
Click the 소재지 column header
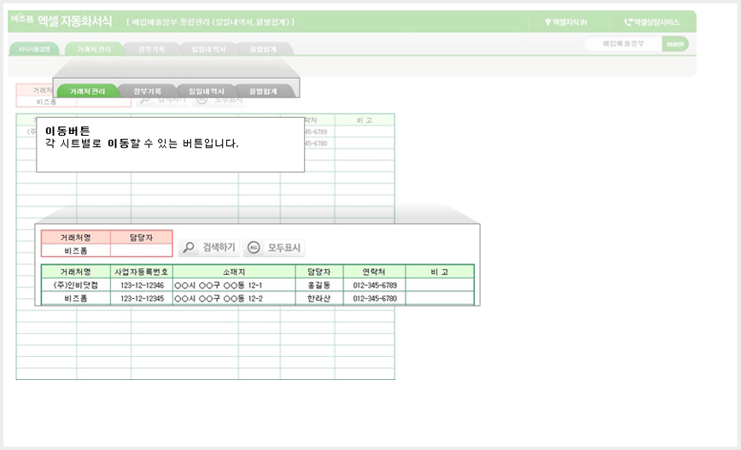pyautogui.click(x=234, y=272)
